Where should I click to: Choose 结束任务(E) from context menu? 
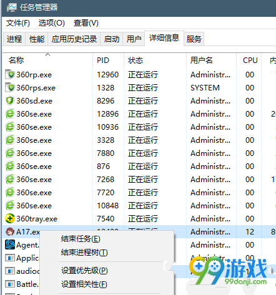(x=81, y=239)
